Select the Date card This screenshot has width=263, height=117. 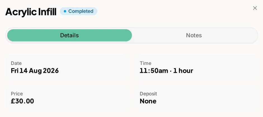[x=68, y=67]
